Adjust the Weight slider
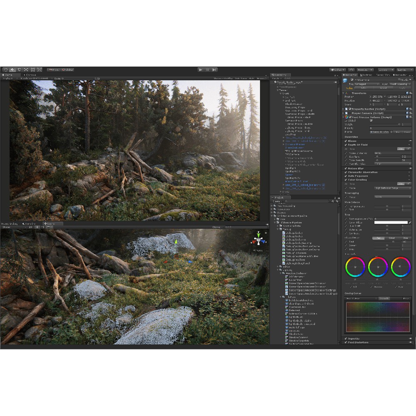 coord(385,124)
